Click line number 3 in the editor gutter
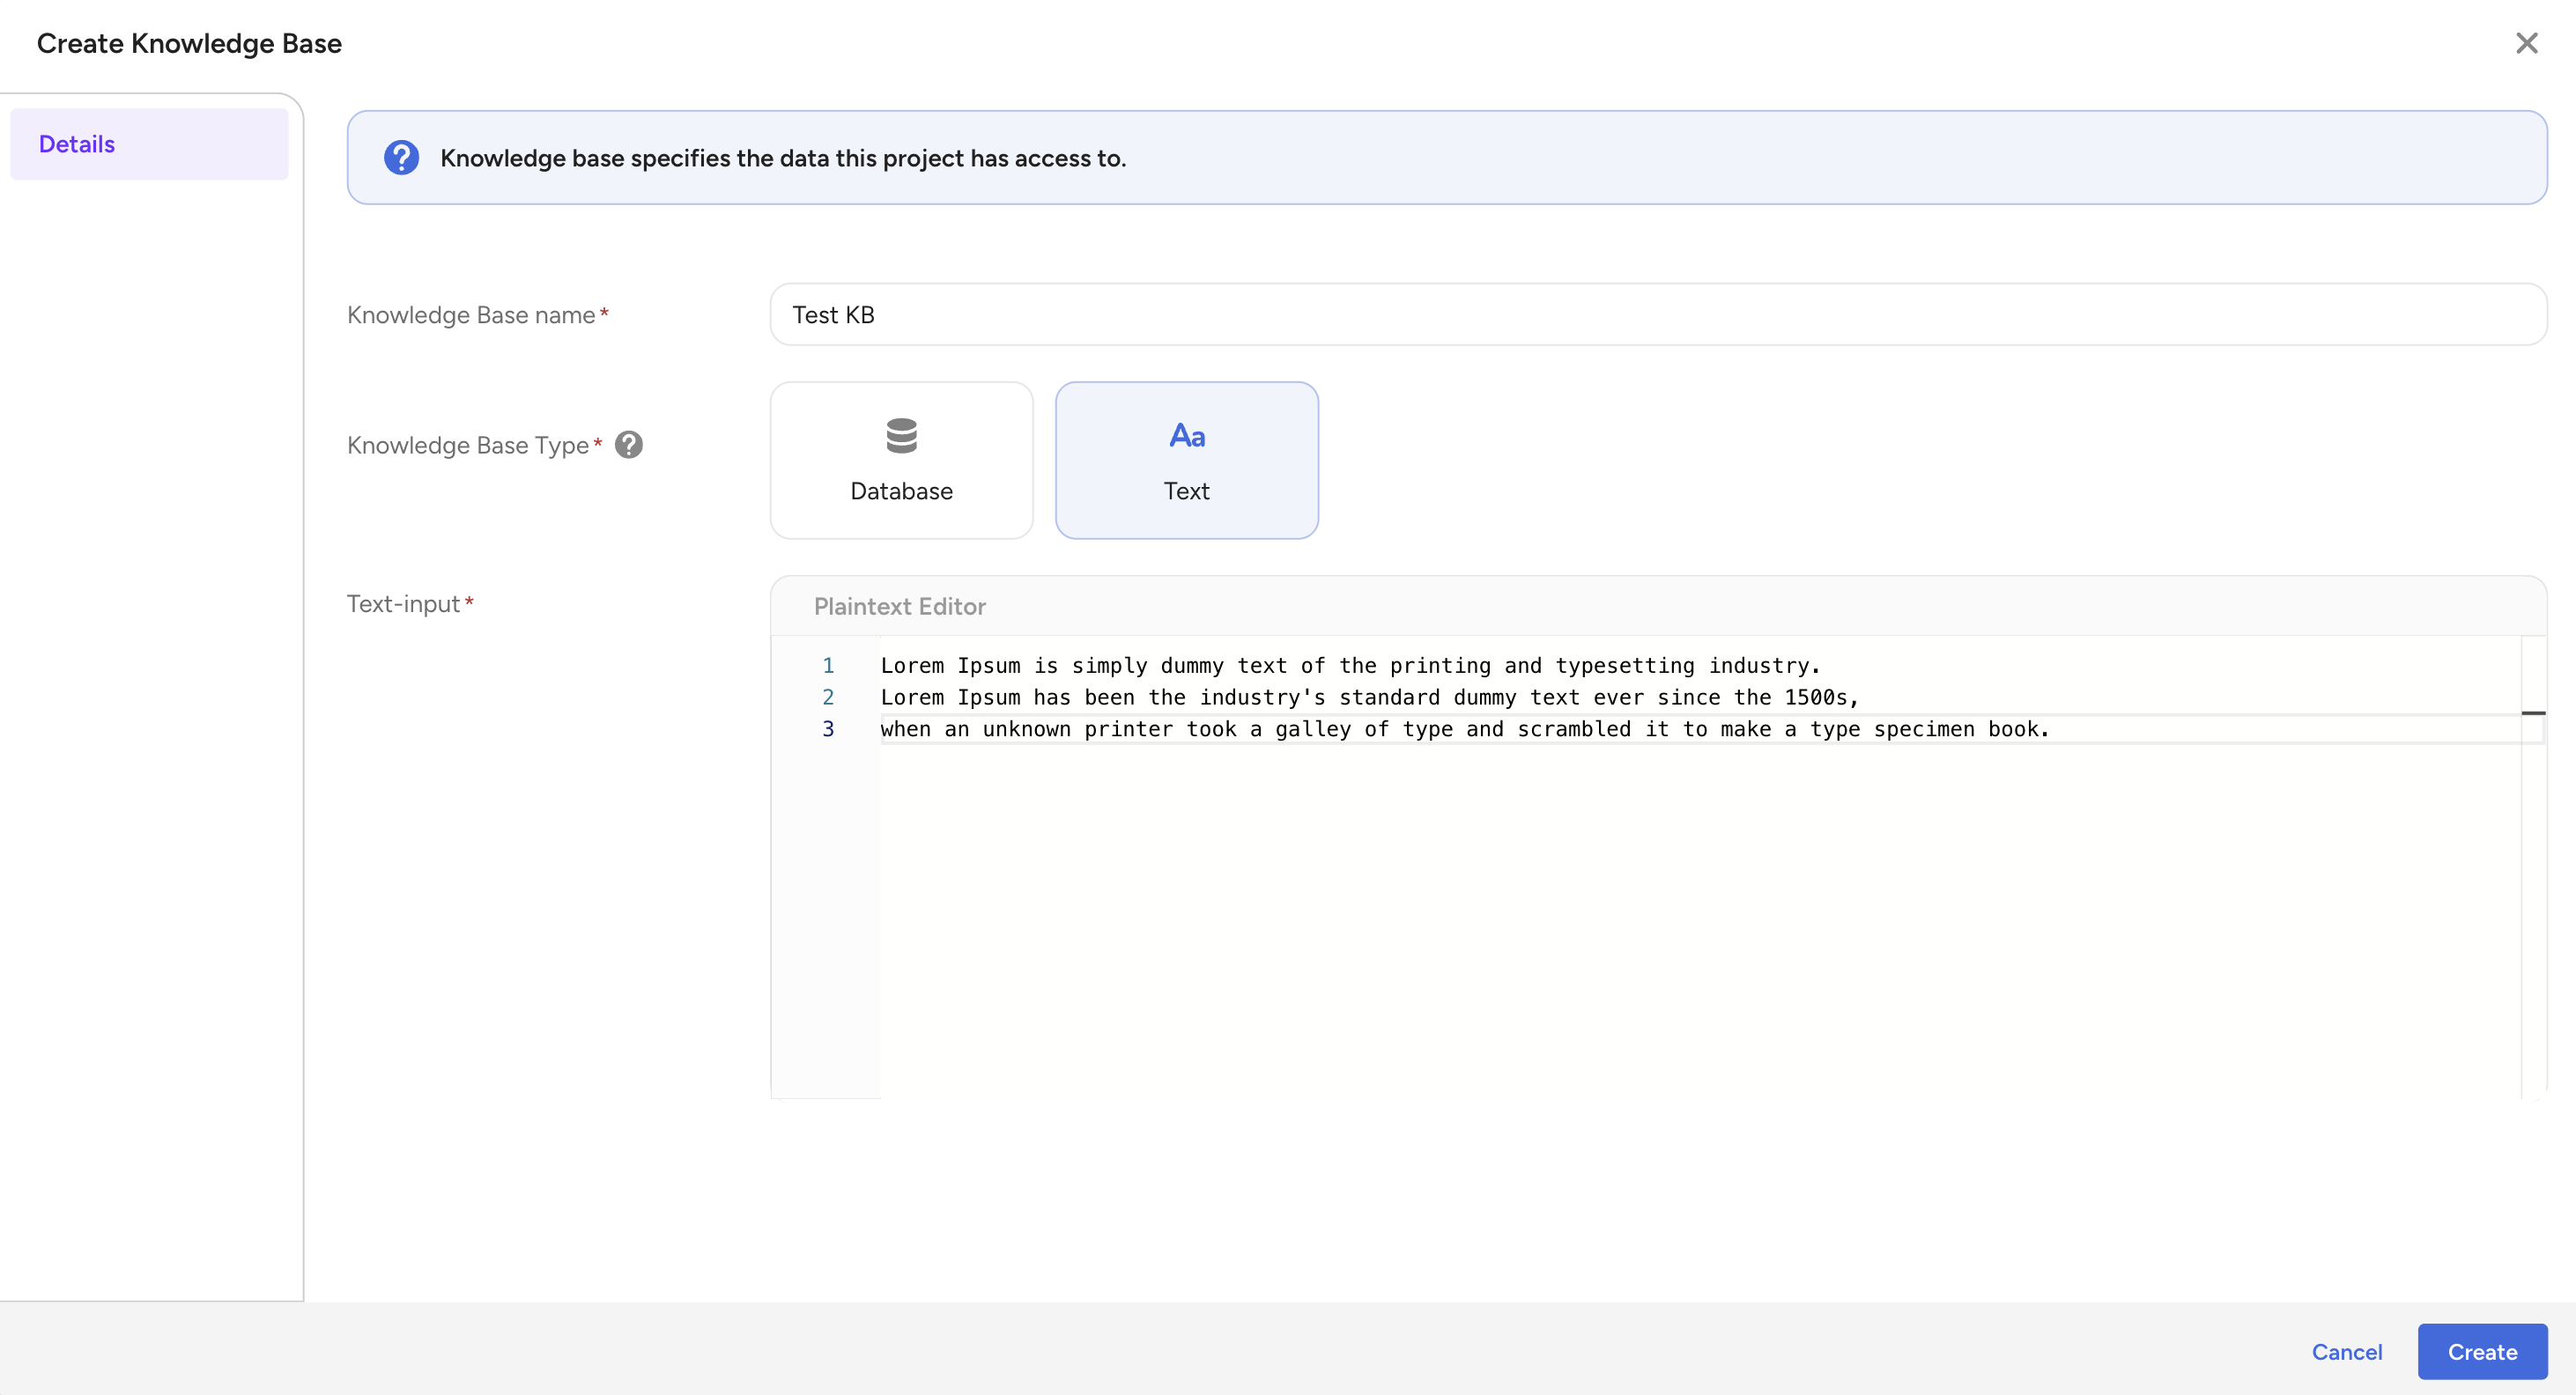2576x1395 pixels. coord(828,729)
